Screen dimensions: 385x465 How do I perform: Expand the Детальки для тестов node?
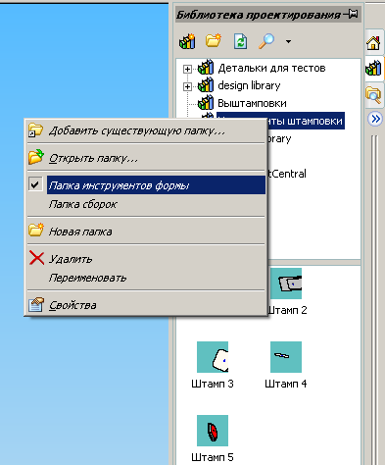(187, 69)
